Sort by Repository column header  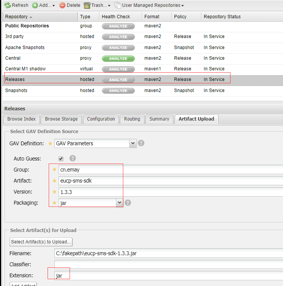[x=17, y=17]
